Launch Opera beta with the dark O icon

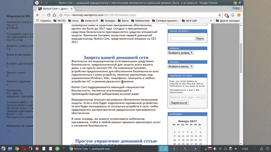30,149
